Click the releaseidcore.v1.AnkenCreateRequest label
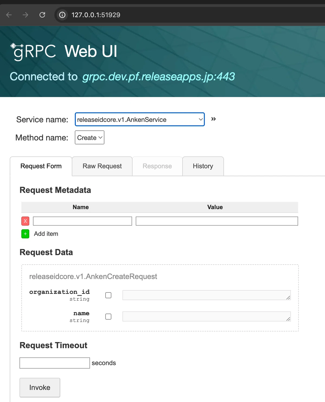 coord(93,277)
